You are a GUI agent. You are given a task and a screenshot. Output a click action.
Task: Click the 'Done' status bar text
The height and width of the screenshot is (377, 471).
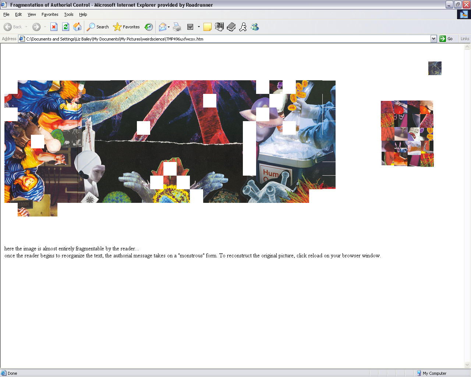point(13,373)
